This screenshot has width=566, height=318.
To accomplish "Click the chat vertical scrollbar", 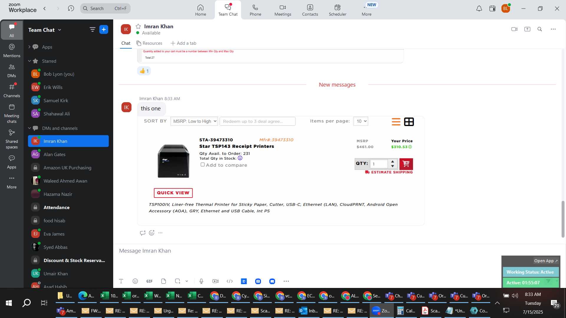I will [x=563, y=219].
